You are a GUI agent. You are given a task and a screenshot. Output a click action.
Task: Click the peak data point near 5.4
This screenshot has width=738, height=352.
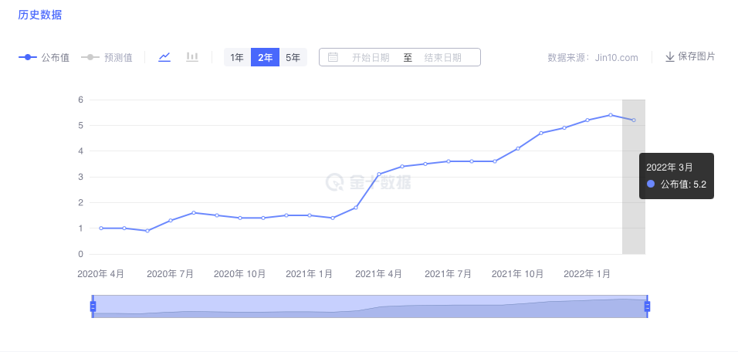point(611,115)
